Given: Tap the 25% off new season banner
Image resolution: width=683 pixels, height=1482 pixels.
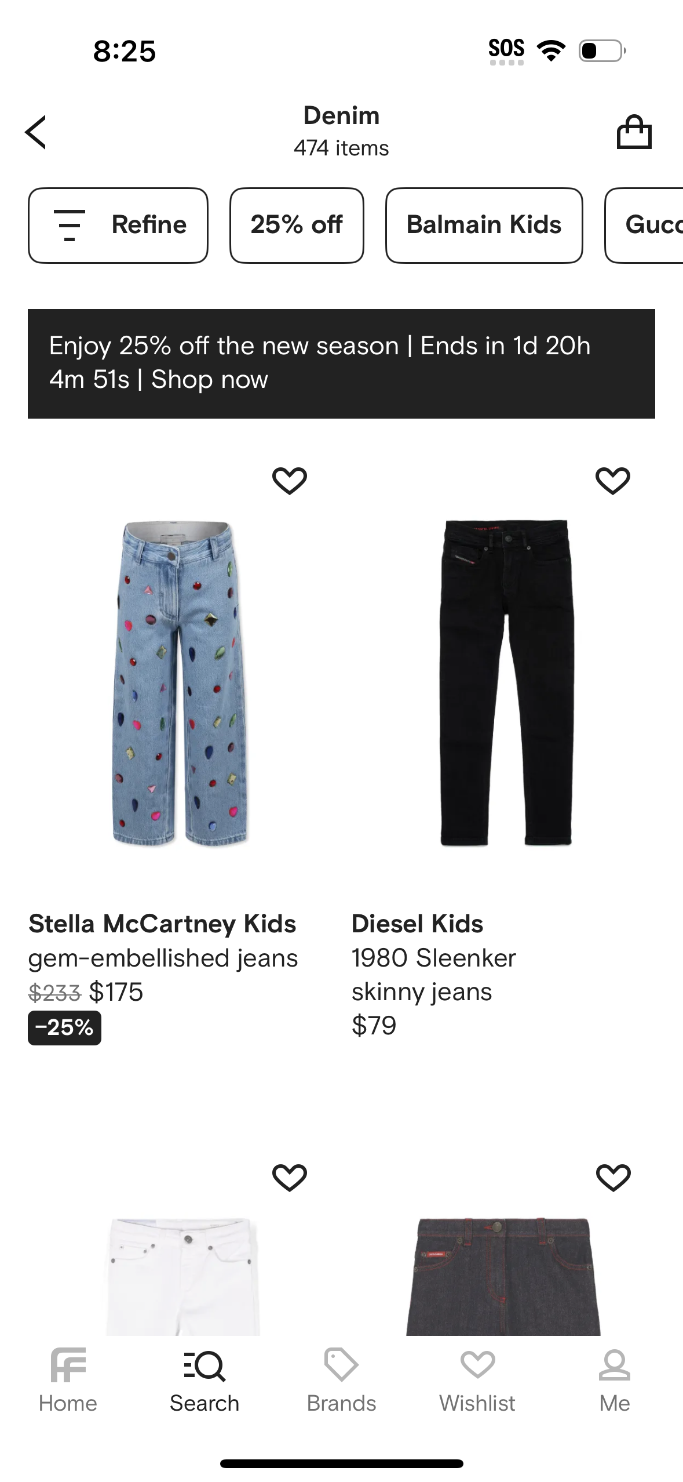Looking at the screenshot, I should (341, 363).
